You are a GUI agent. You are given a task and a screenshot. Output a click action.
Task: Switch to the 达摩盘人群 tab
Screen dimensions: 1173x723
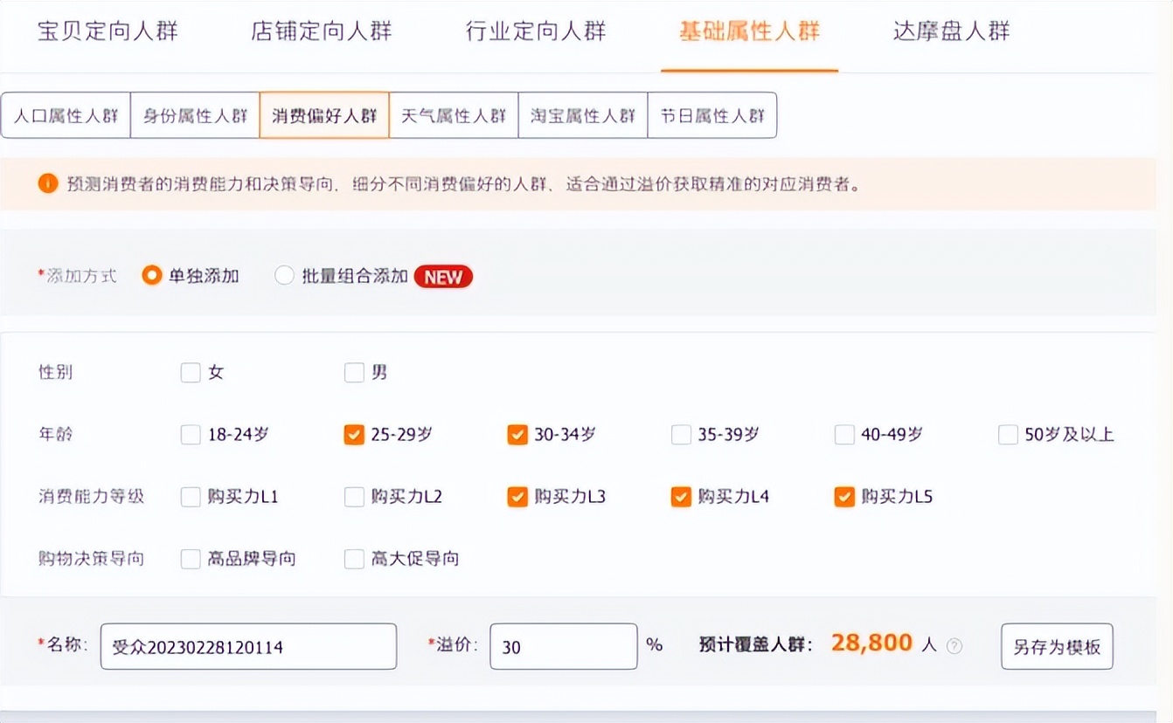[x=952, y=29]
